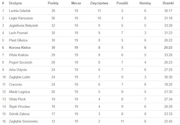The width and height of the screenshot is (180, 125).
Task: Click the Arka Gdynia team name
Action: 18,70
